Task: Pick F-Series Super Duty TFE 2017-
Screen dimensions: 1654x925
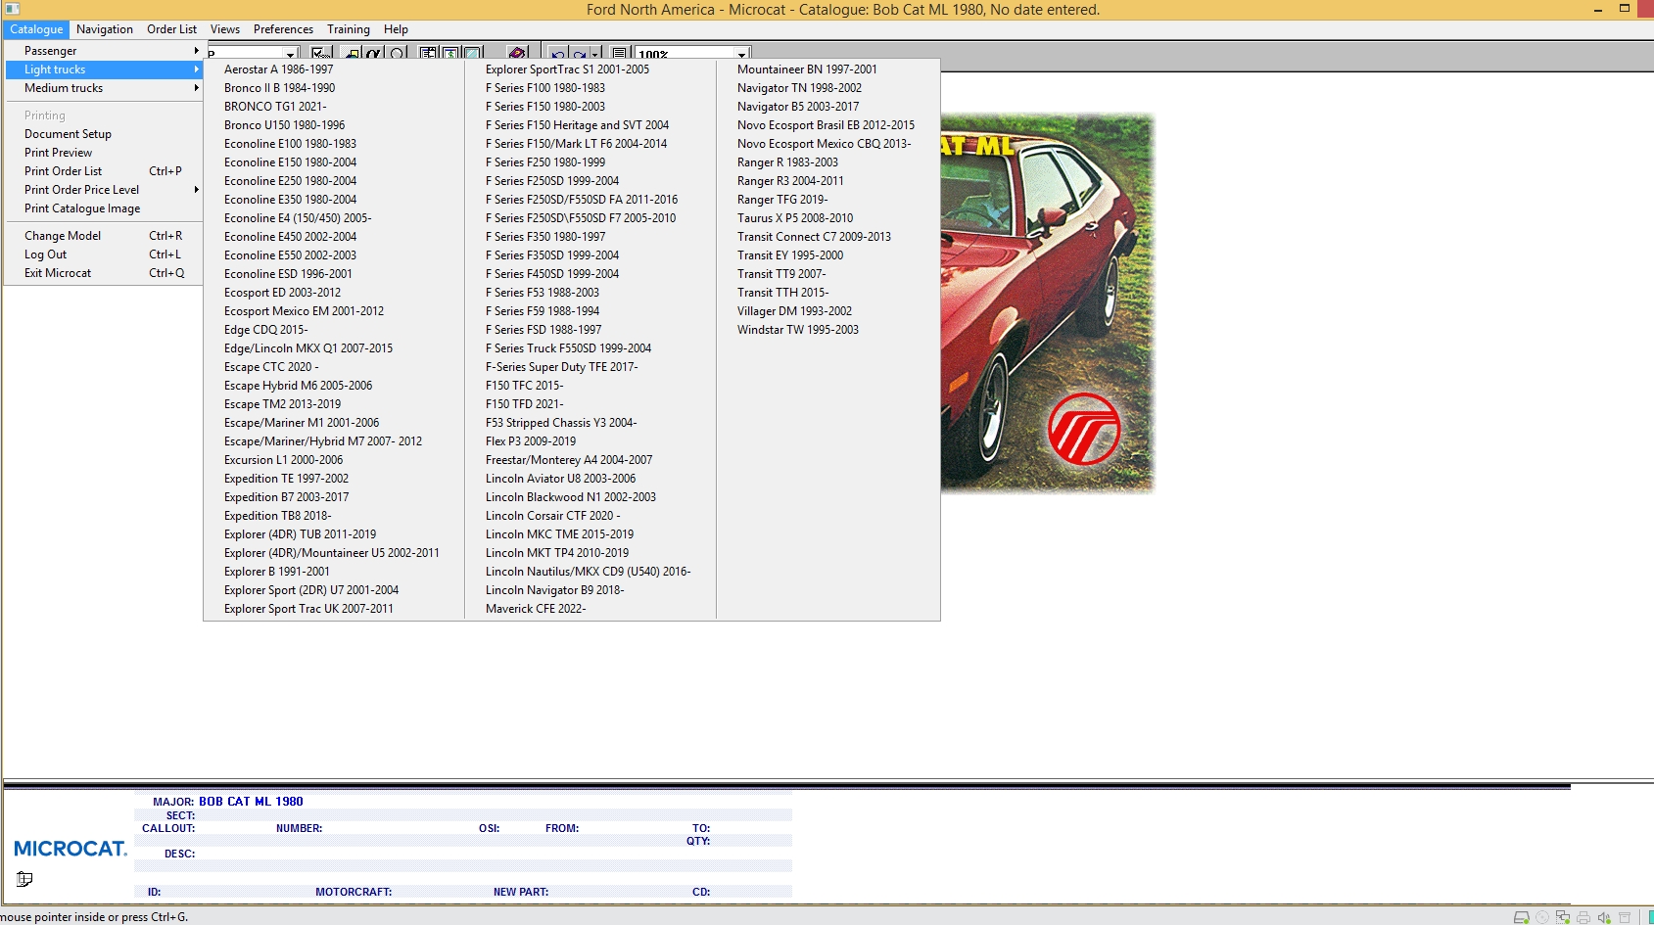Action: [x=561, y=367]
